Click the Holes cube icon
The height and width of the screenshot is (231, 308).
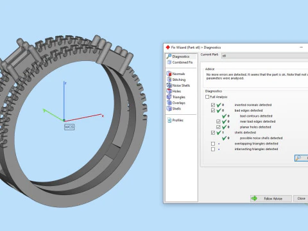pos(169,91)
